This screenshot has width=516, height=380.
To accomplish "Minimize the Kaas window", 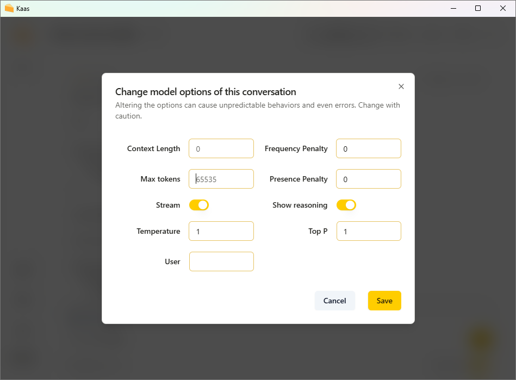I will pos(453,8).
